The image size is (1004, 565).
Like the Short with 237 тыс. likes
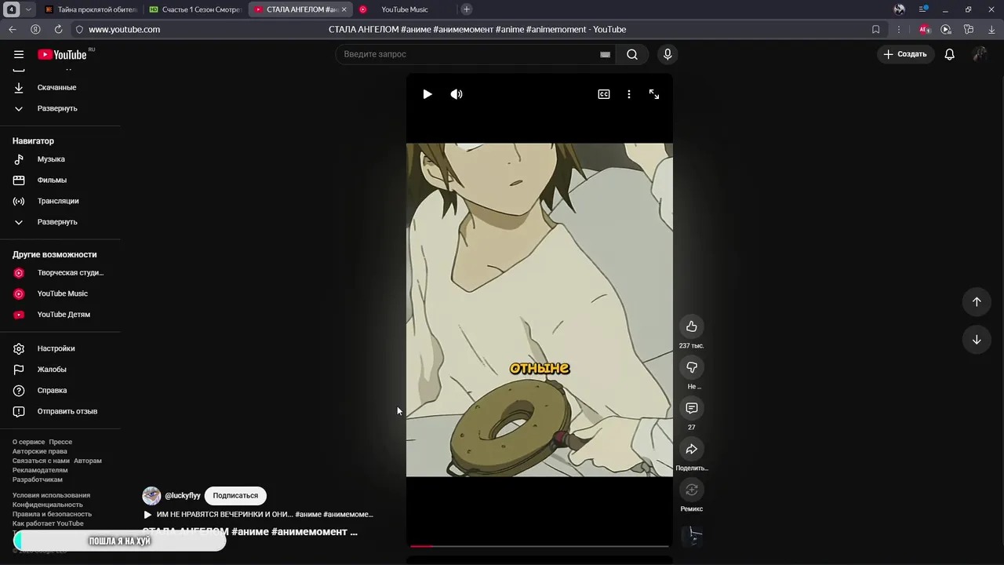point(691,326)
